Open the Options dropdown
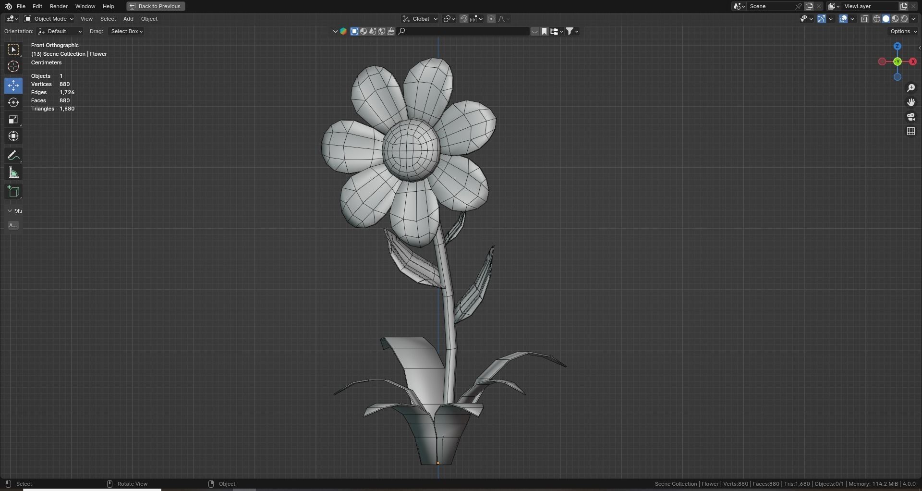The height and width of the screenshot is (491, 922). 903,31
